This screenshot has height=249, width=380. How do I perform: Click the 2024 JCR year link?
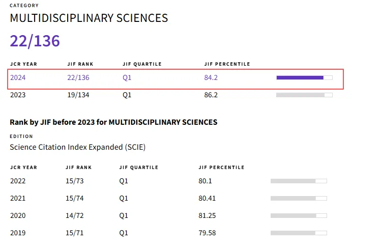point(18,78)
